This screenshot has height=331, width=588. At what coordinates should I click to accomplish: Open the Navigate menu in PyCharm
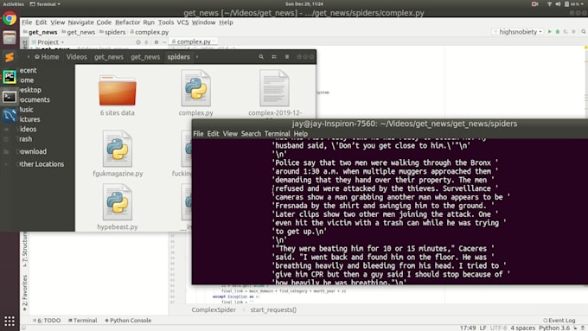pyautogui.click(x=80, y=22)
